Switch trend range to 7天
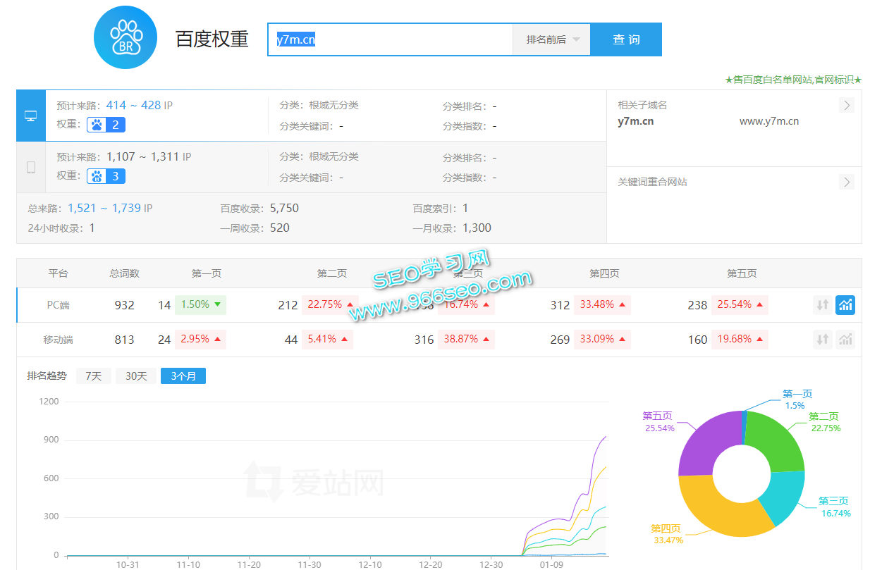 pos(94,376)
